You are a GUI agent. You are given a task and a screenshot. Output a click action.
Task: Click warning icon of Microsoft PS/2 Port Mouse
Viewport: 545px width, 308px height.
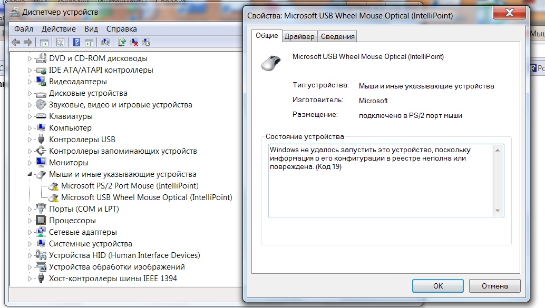point(53,186)
